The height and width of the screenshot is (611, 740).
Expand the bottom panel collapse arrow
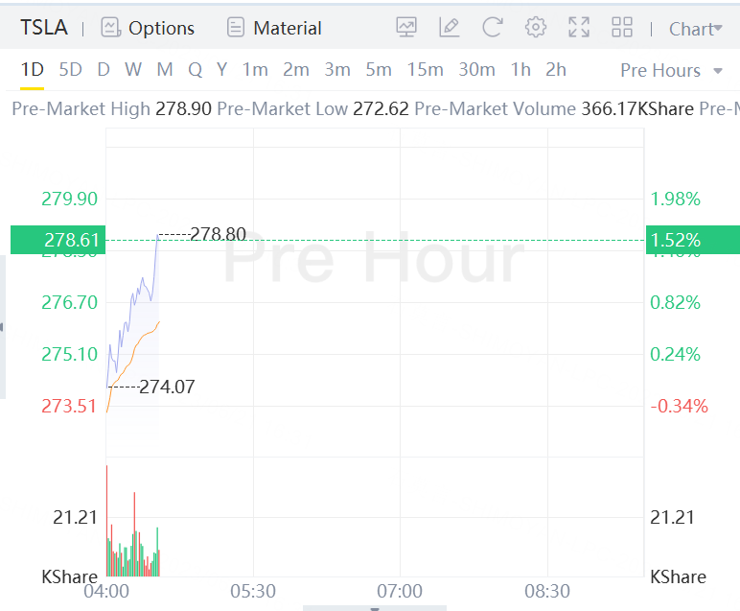375,607
